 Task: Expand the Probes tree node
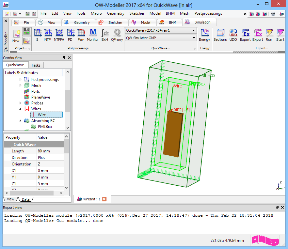coord(21,103)
